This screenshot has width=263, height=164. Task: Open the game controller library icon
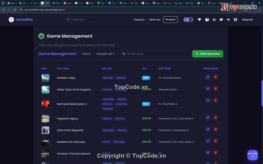(x=228, y=20)
